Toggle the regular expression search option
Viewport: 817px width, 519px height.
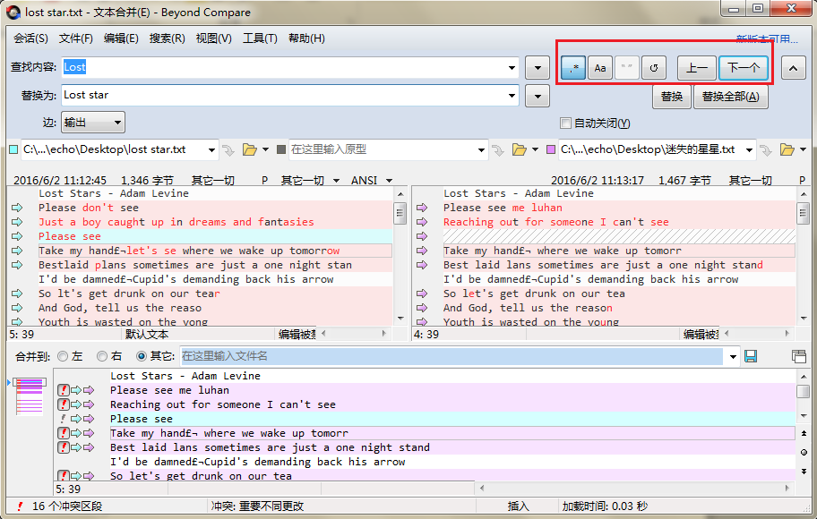(573, 68)
